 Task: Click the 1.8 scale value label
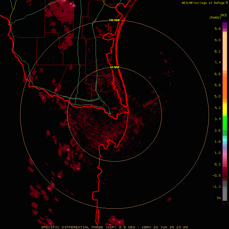[218, 142]
